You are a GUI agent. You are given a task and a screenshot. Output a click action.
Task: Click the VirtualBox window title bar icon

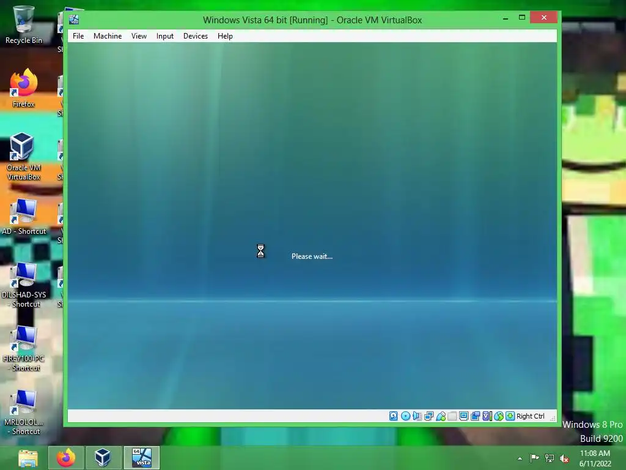click(x=74, y=20)
